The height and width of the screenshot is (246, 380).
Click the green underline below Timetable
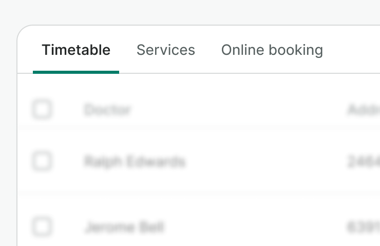76,72
